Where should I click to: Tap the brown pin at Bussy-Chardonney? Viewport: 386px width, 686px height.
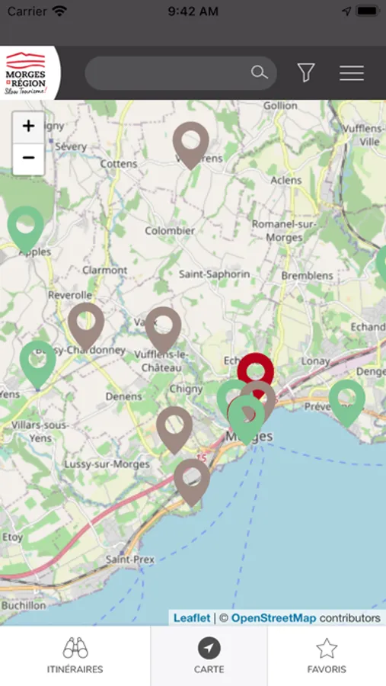pos(86,326)
